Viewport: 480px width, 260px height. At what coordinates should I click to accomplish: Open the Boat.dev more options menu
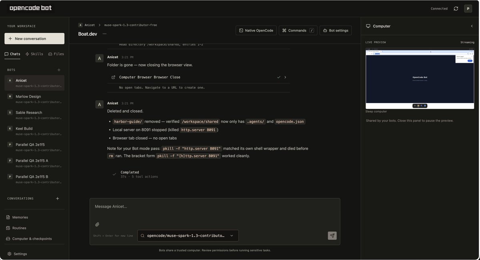click(x=104, y=34)
